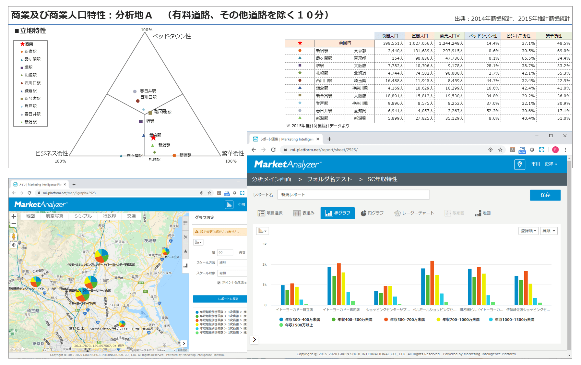Screen dimensions: 581x365
Task: Expand the map panel with the right chevron
Action: [x=184, y=344]
